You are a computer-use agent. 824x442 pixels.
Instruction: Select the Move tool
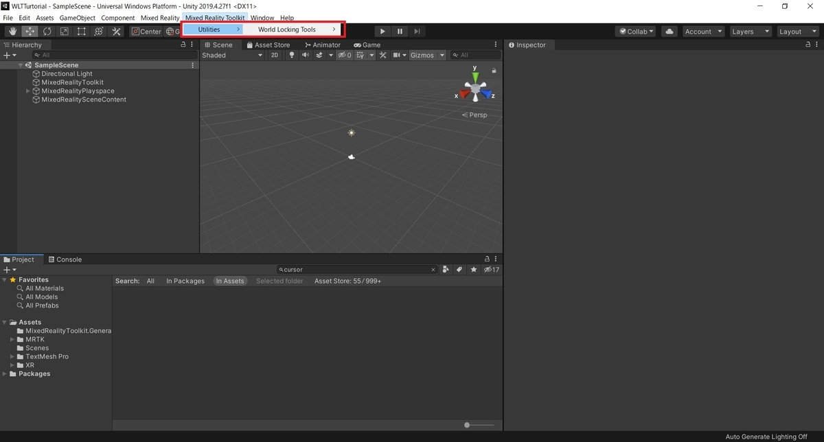[x=30, y=32]
